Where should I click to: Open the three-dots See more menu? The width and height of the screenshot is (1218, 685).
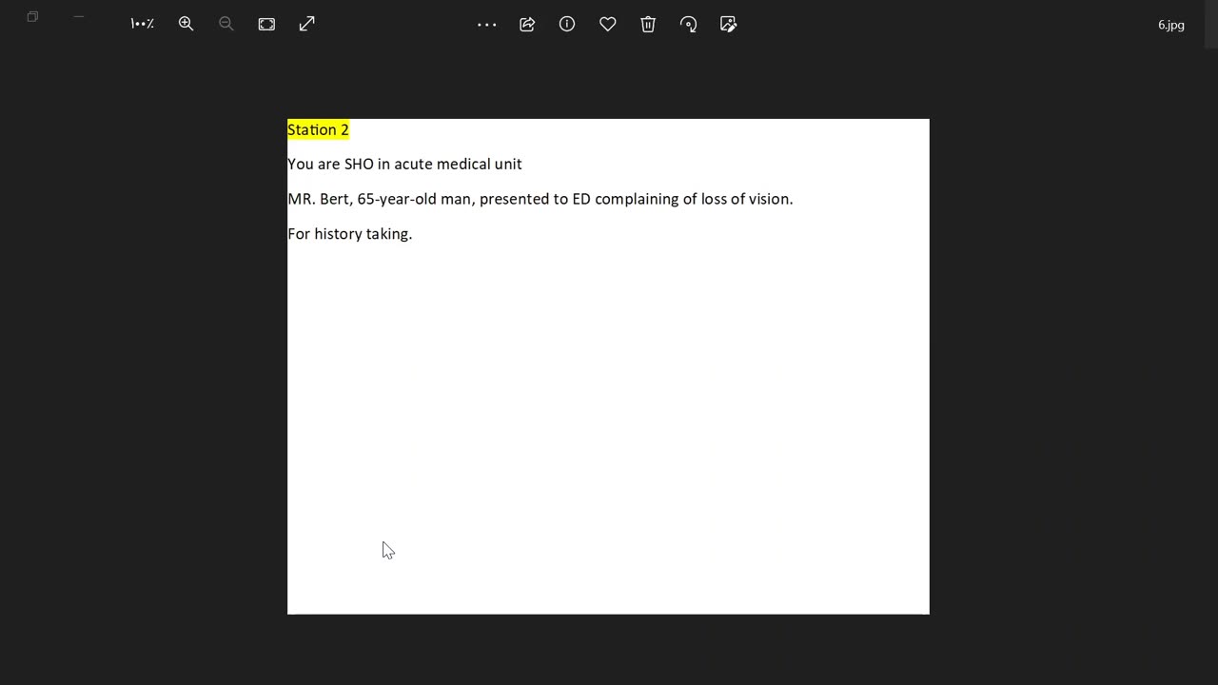point(486,25)
